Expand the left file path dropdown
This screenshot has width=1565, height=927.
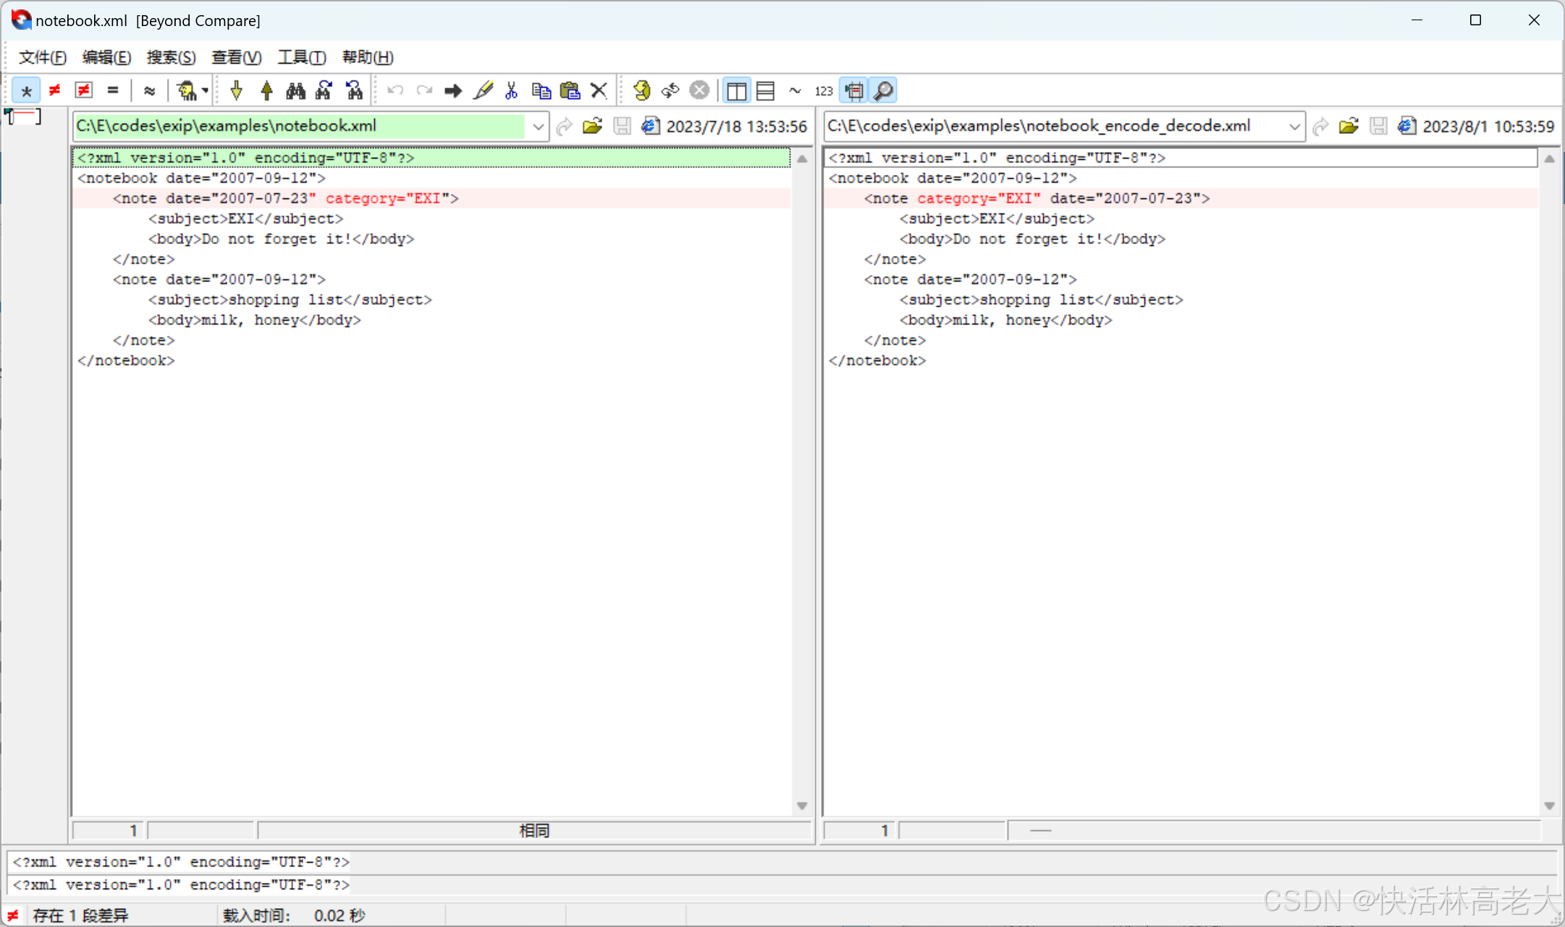pos(538,127)
